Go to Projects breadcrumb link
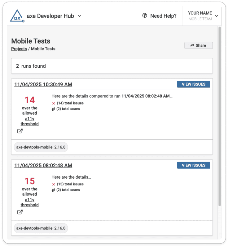The image size is (228, 246). point(19,49)
